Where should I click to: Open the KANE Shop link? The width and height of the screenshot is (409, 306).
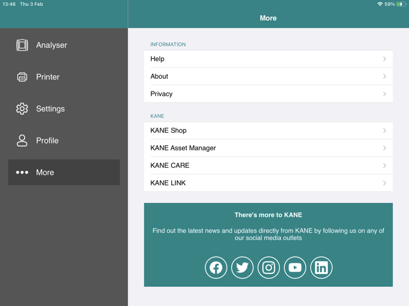pos(268,131)
